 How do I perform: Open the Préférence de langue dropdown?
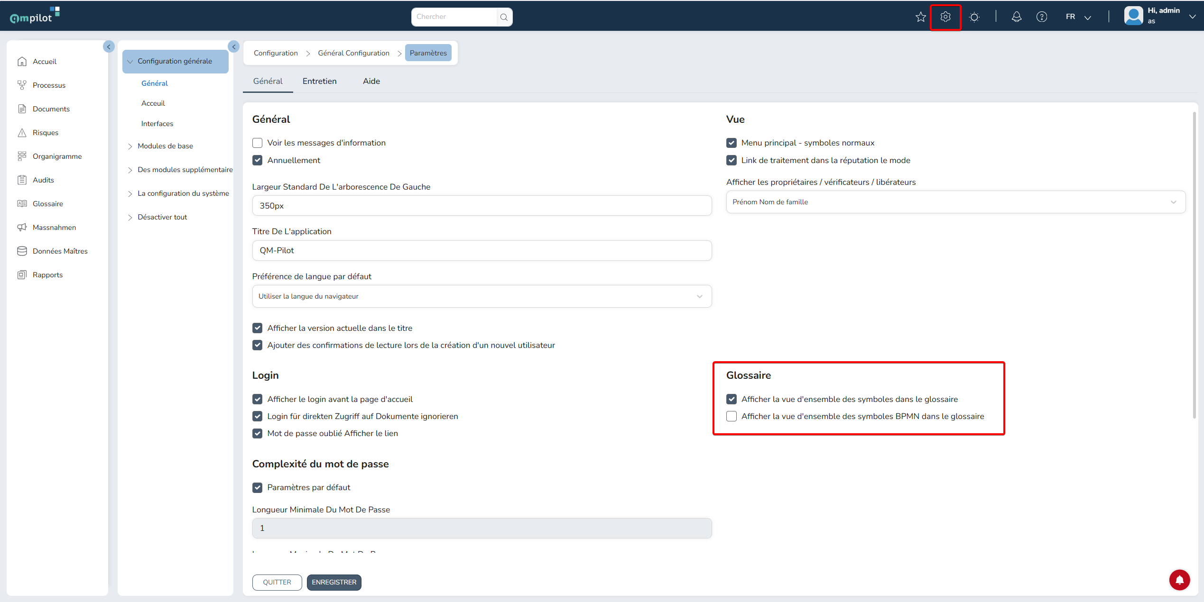[x=482, y=296]
